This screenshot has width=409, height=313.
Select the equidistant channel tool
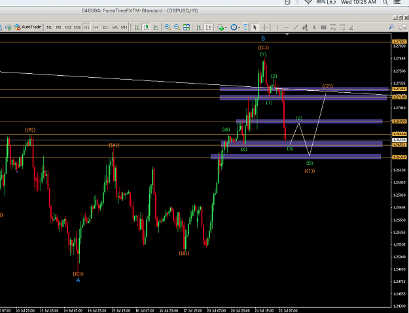305,27
